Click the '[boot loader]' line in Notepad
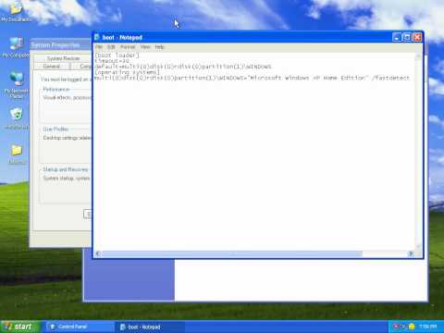Screen dimensions: 444x333 click(x=117, y=55)
